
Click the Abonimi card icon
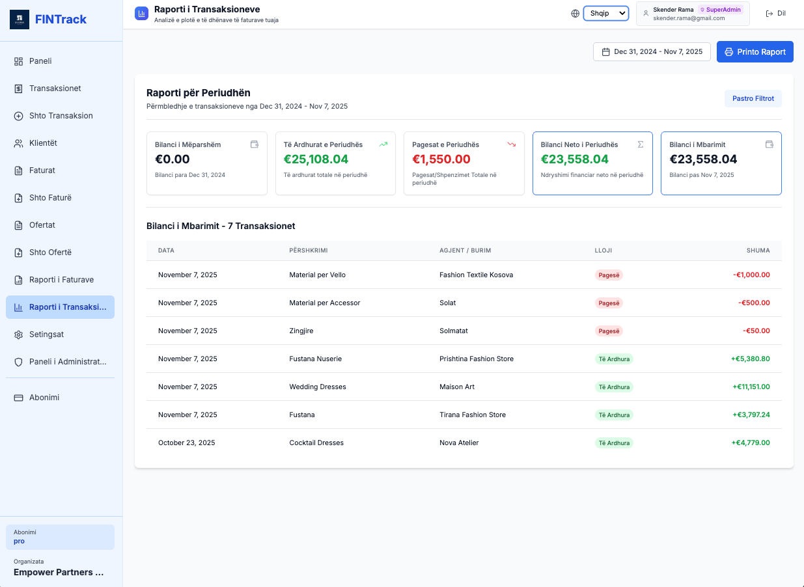(x=18, y=398)
